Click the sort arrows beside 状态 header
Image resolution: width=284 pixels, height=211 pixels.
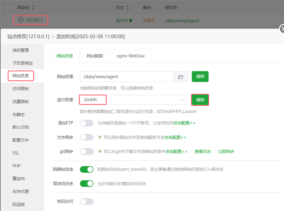pyautogui.click(x=128, y=8)
